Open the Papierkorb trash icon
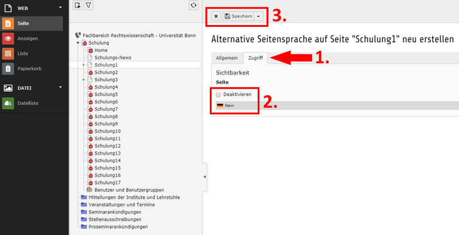Screen dimensions: 459x235 click(x=8, y=69)
